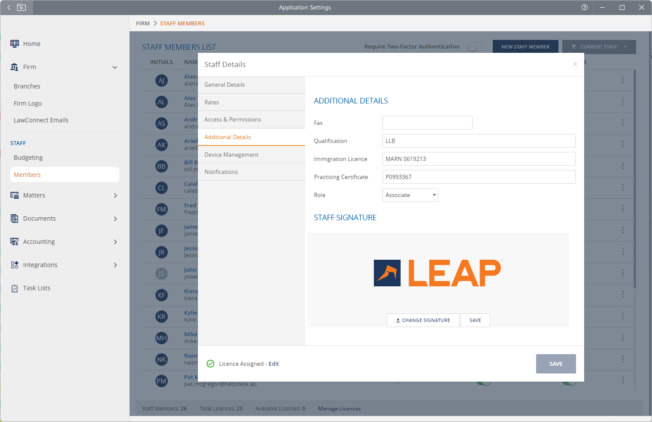Screen dimensions: 652x422
Task: Click the Integrations sidebar icon
Action: [x=15, y=265]
